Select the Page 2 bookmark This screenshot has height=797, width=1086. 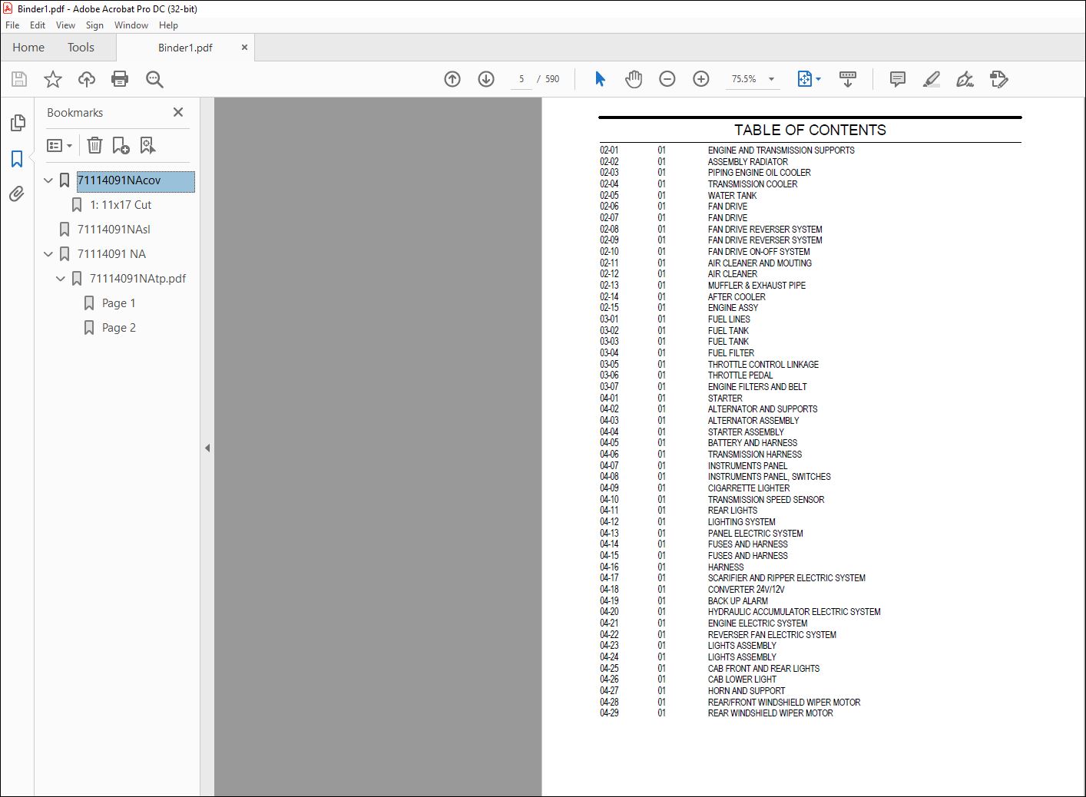click(119, 328)
